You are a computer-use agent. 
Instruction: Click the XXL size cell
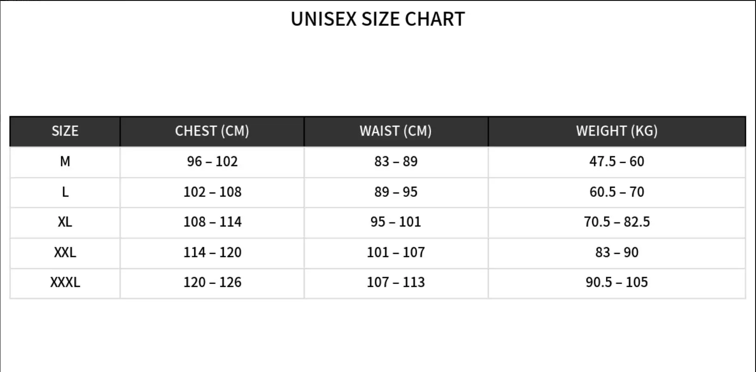[x=65, y=252]
